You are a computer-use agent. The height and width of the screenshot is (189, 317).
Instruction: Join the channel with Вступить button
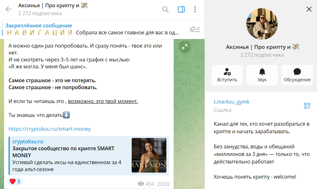[227, 75]
